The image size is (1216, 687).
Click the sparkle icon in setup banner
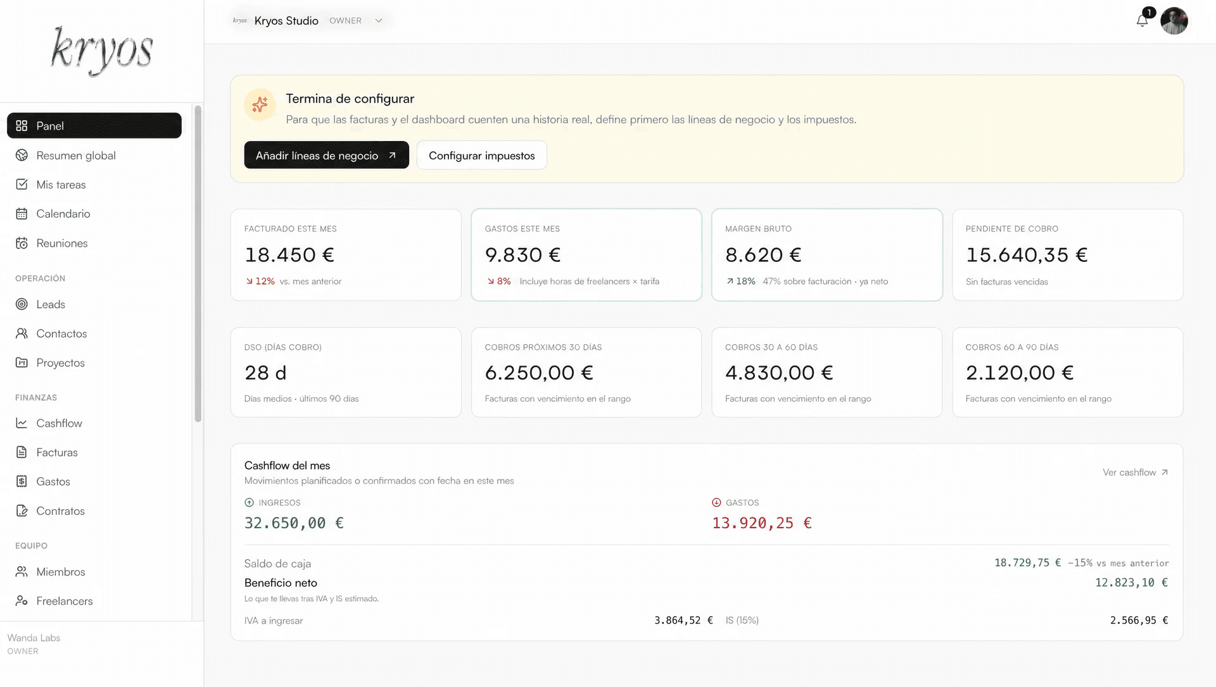(x=260, y=104)
